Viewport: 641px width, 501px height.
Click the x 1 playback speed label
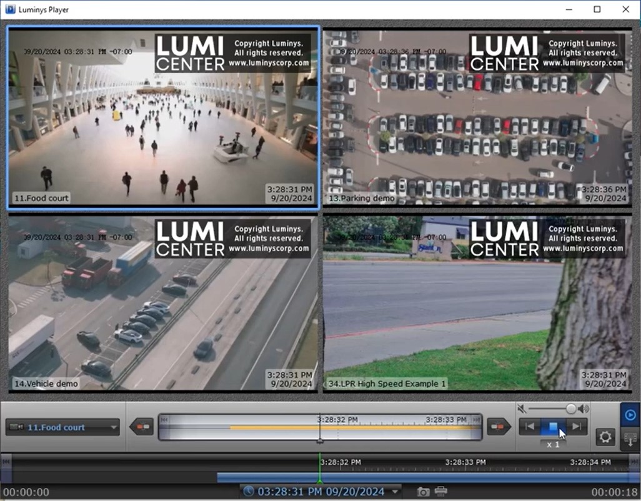coord(553,444)
